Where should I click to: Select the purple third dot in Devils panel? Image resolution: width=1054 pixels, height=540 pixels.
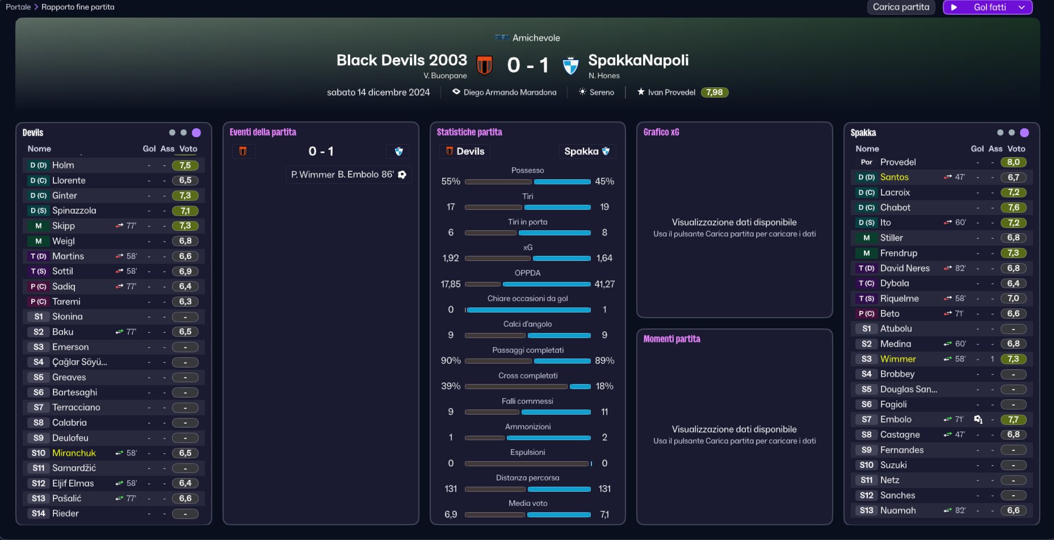tap(196, 133)
